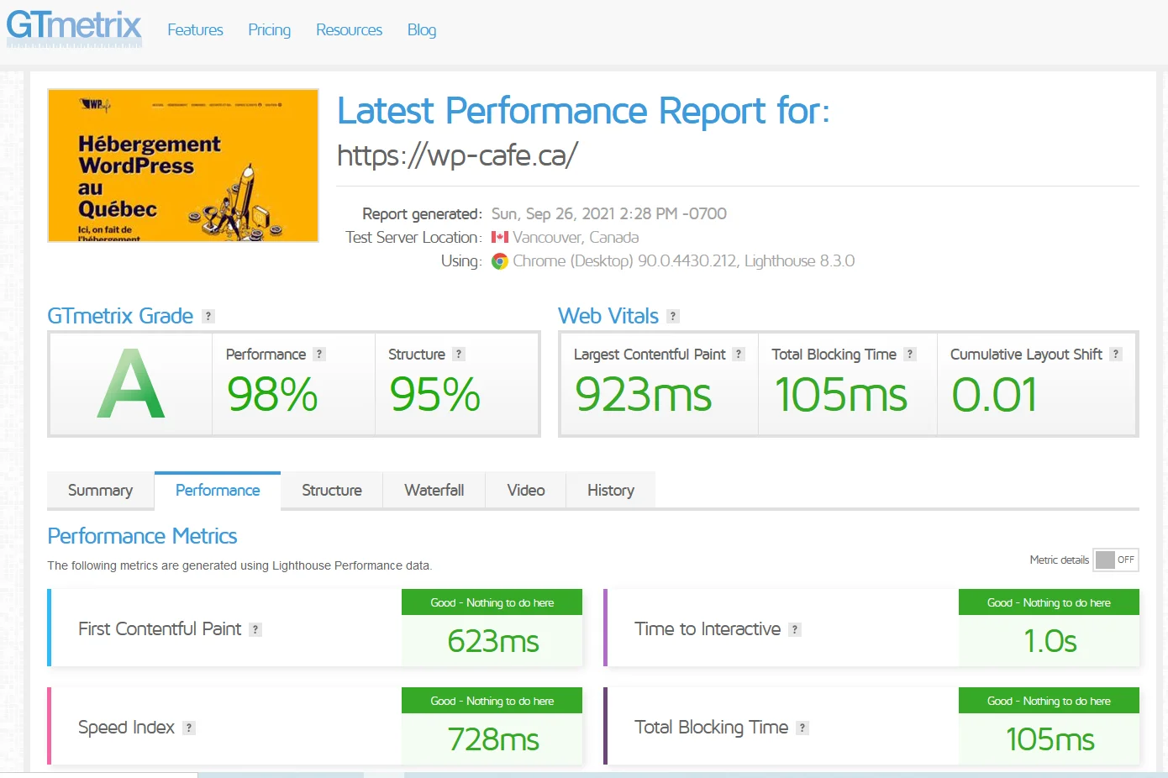Click the grade A letter
Viewport: 1168px width, 778px height.
pyautogui.click(x=130, y=385)
